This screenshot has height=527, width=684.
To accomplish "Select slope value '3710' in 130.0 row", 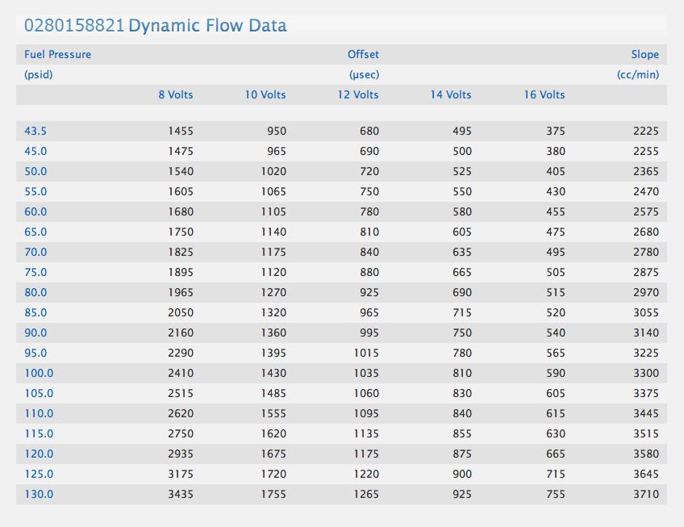I will coord(645,494).
